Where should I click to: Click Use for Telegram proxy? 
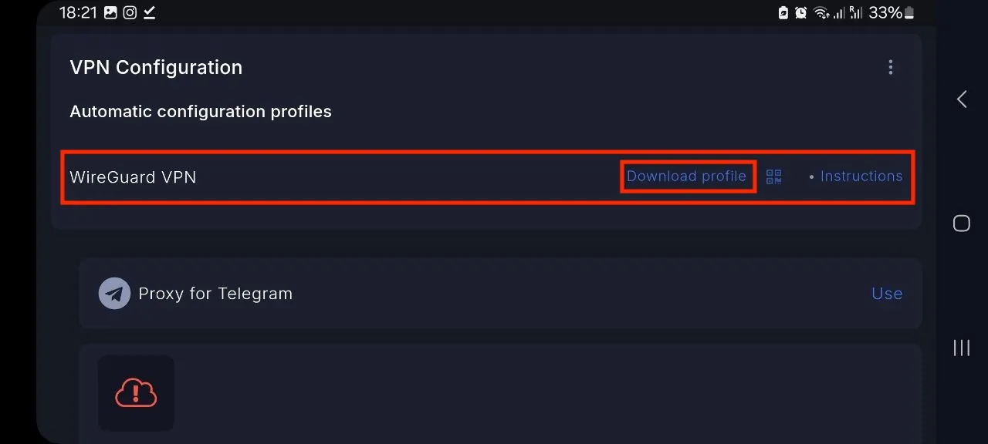(887, 294)
